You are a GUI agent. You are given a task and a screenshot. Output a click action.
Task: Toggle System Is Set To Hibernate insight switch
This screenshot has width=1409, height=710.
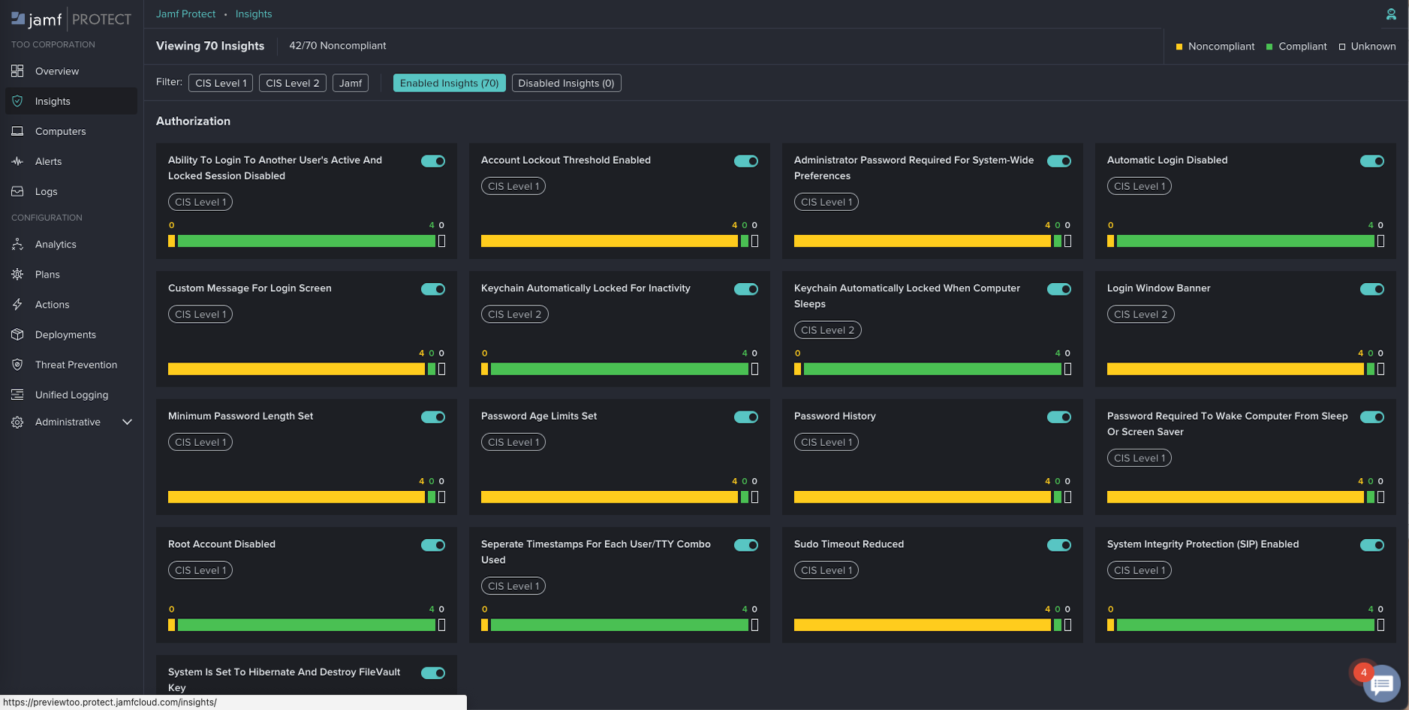point(433,673)
